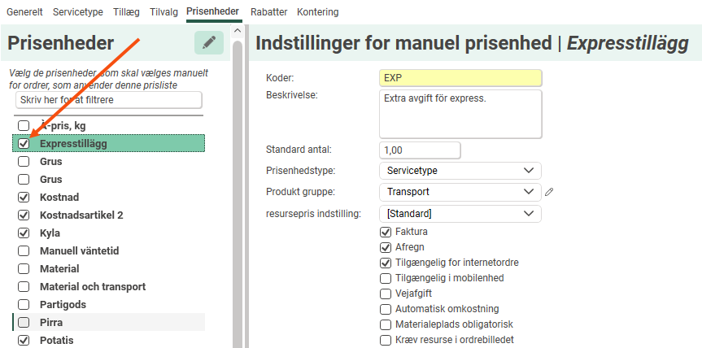Click the Koder input field

[x=460, y=78]
